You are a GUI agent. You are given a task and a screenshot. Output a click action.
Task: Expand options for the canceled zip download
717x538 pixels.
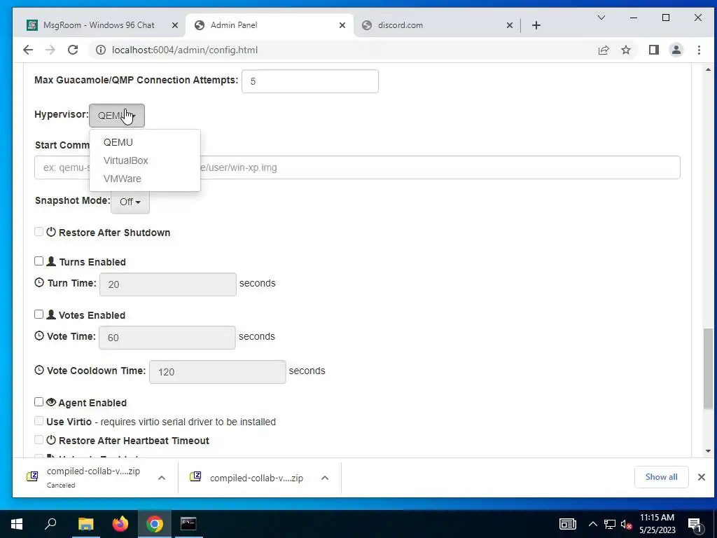tap(162, 478)
